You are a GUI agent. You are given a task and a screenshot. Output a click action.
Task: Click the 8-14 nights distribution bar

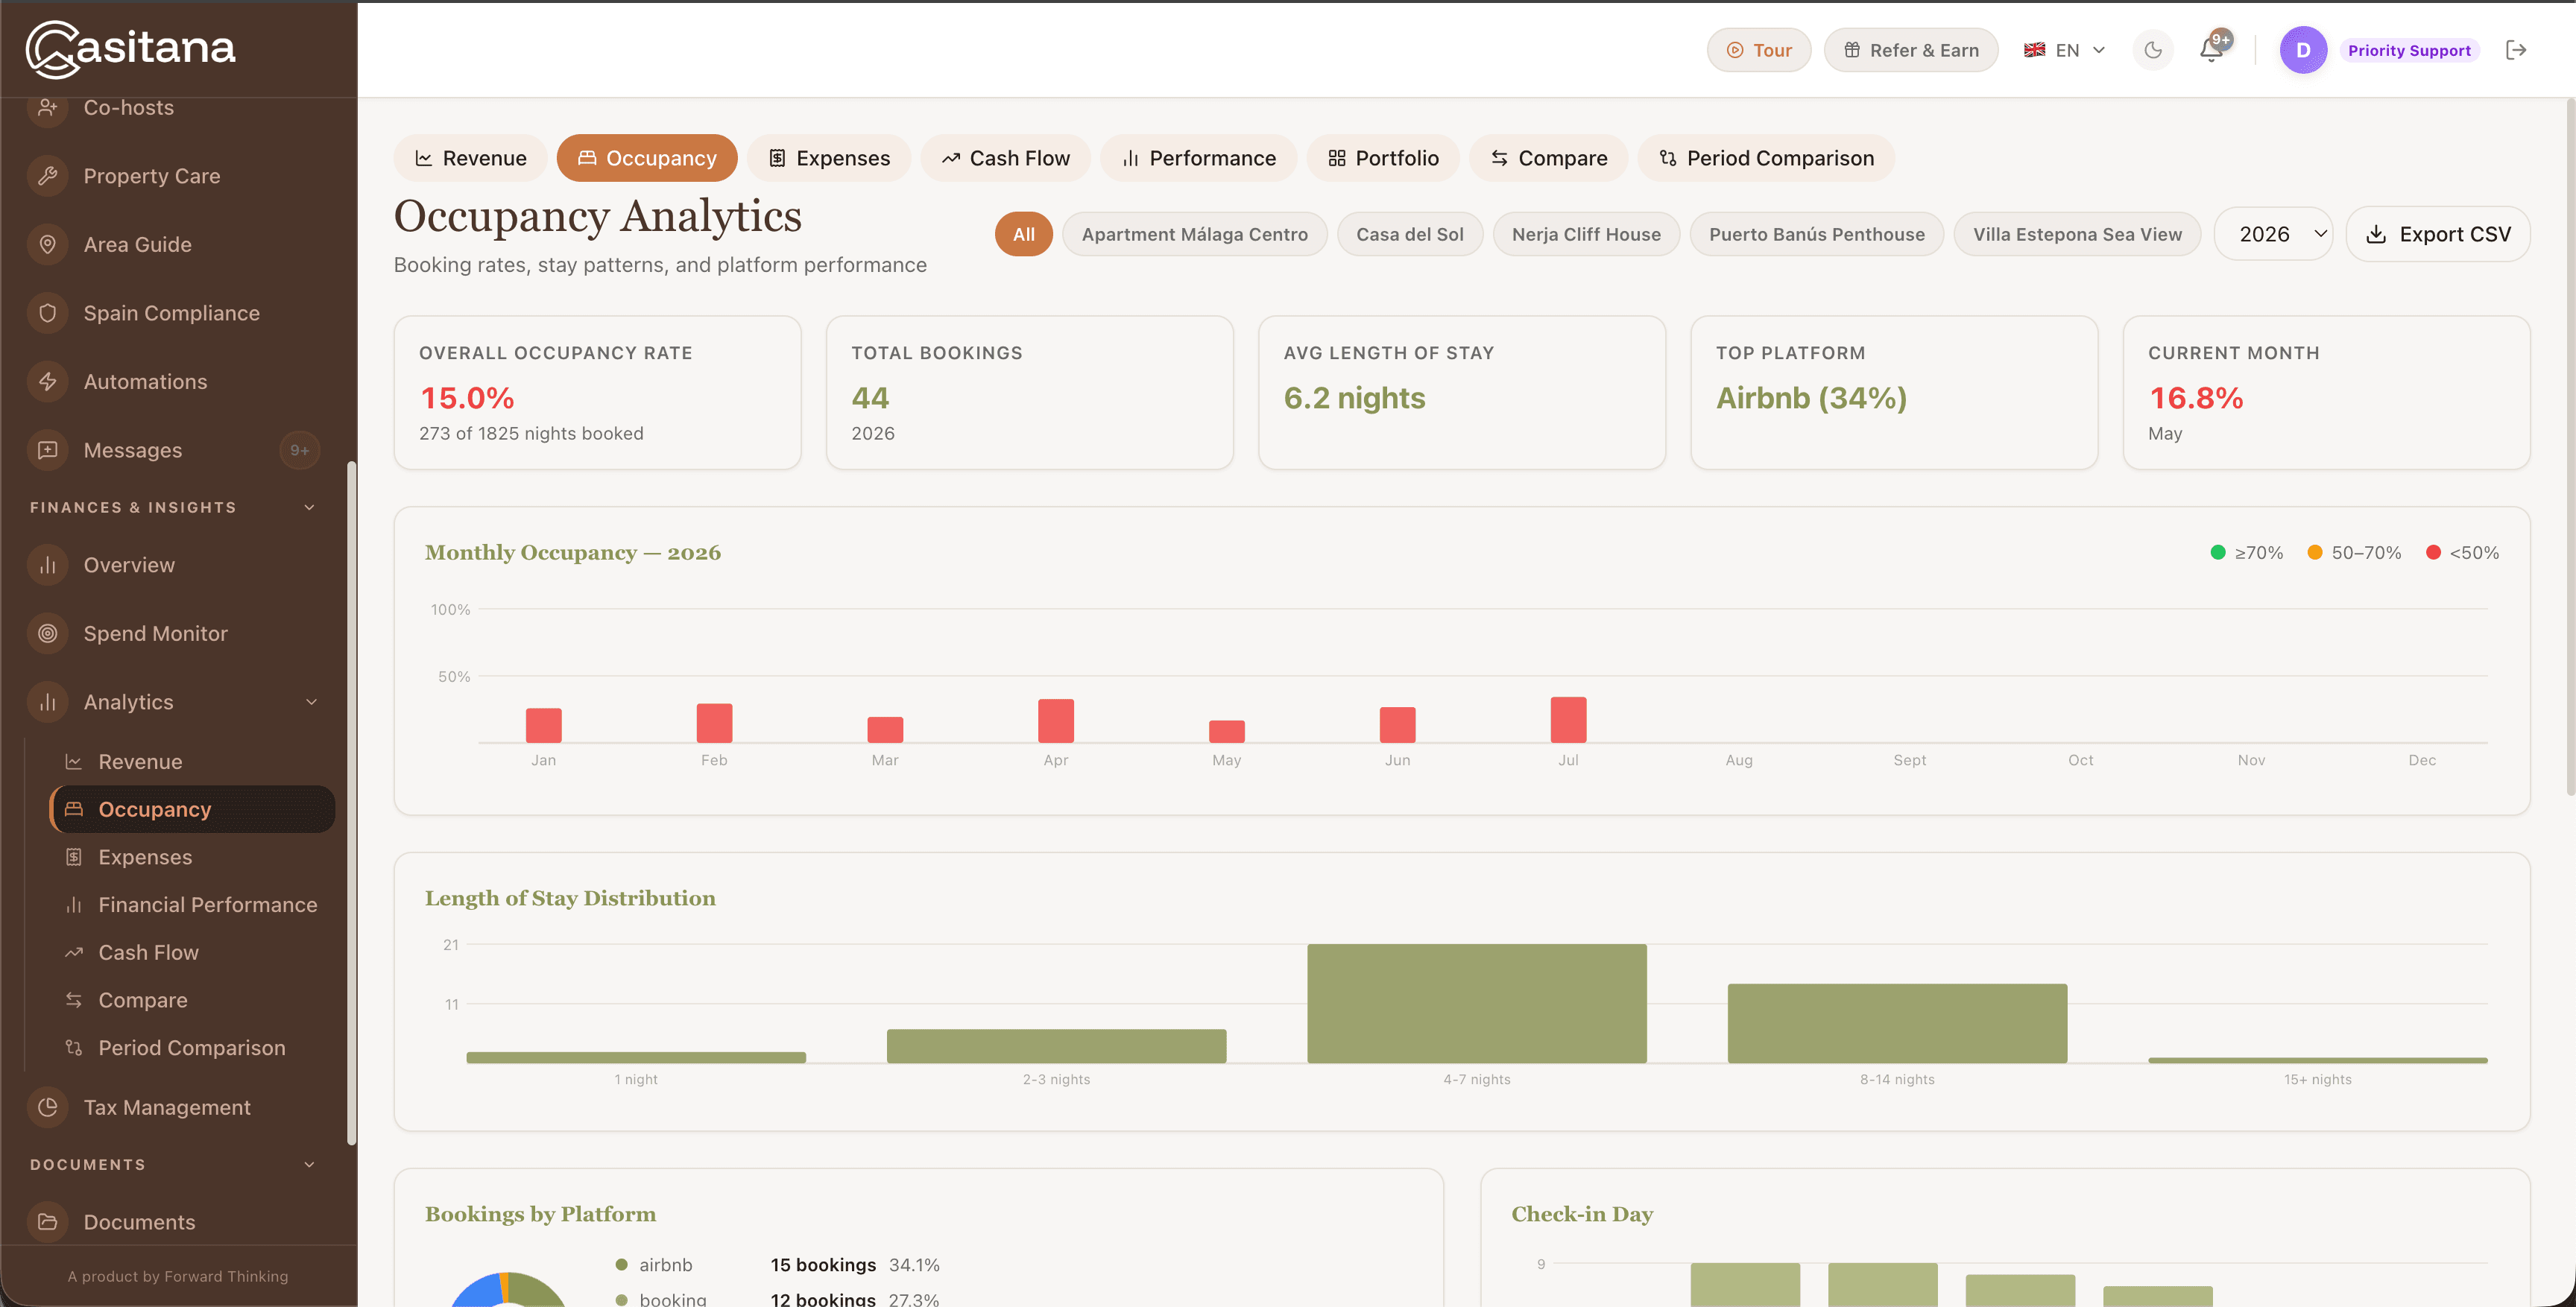pyautogui.click(x=1897, y=1023)
